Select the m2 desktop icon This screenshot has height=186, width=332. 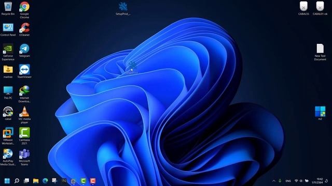coord(320,113)
